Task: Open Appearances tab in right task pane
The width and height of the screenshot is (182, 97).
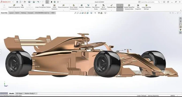Action: click(x=180, y=30)
